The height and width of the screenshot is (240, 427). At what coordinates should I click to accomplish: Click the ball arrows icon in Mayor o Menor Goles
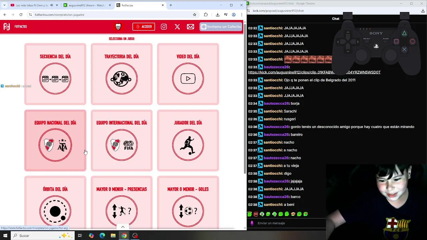tap(188, 211)
